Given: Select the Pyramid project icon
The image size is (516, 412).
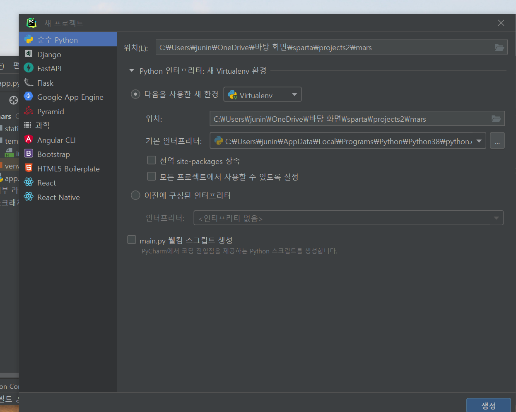Looking at the screenshot, I should 29,111.
